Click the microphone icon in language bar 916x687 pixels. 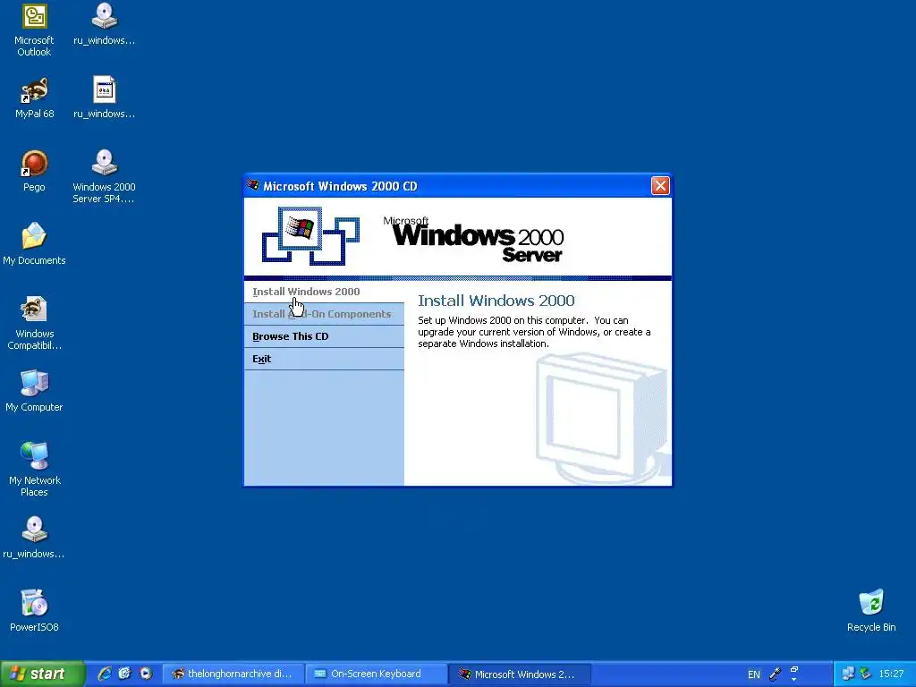(x=776, y=674)
